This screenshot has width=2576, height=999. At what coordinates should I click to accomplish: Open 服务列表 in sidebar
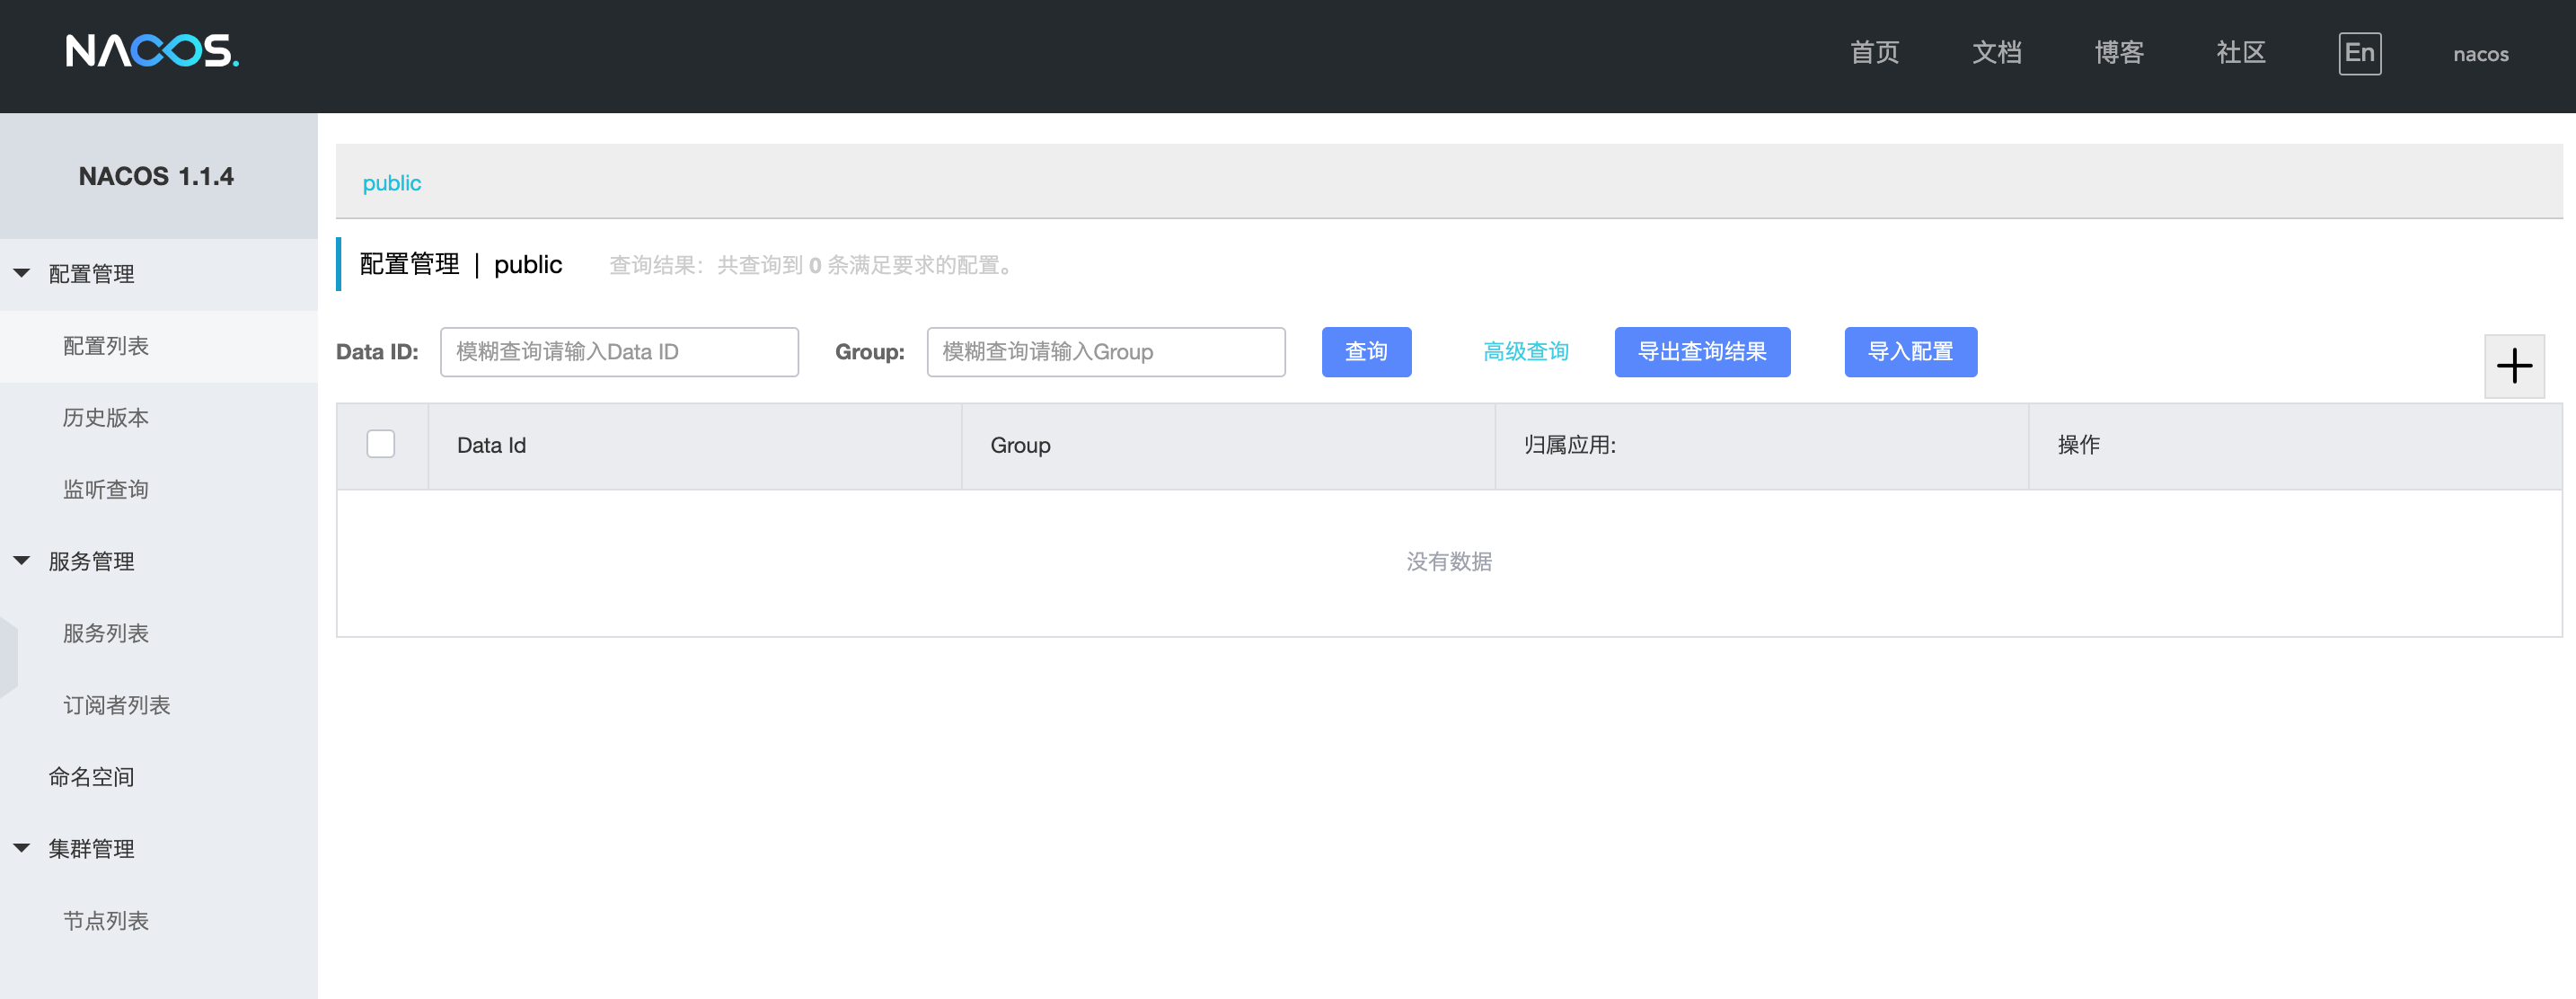106,633
